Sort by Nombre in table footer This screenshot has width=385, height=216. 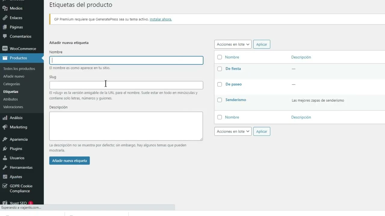pos(232,117)
